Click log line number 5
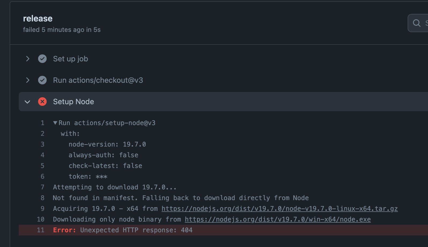The height and width of the screenshot is (247, 428). pyautogui.click(x=42, y=166)
